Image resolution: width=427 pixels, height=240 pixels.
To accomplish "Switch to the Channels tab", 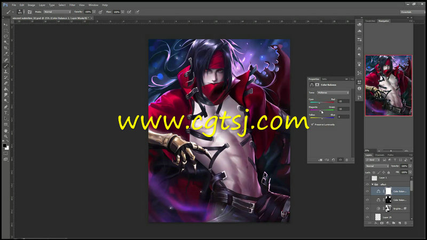I will tap(379, 155).
